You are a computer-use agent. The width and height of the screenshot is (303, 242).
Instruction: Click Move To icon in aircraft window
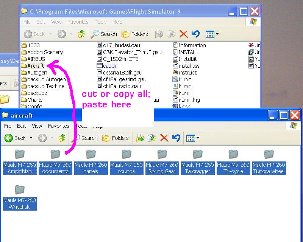pyautogui.click(x=140, y=138)
